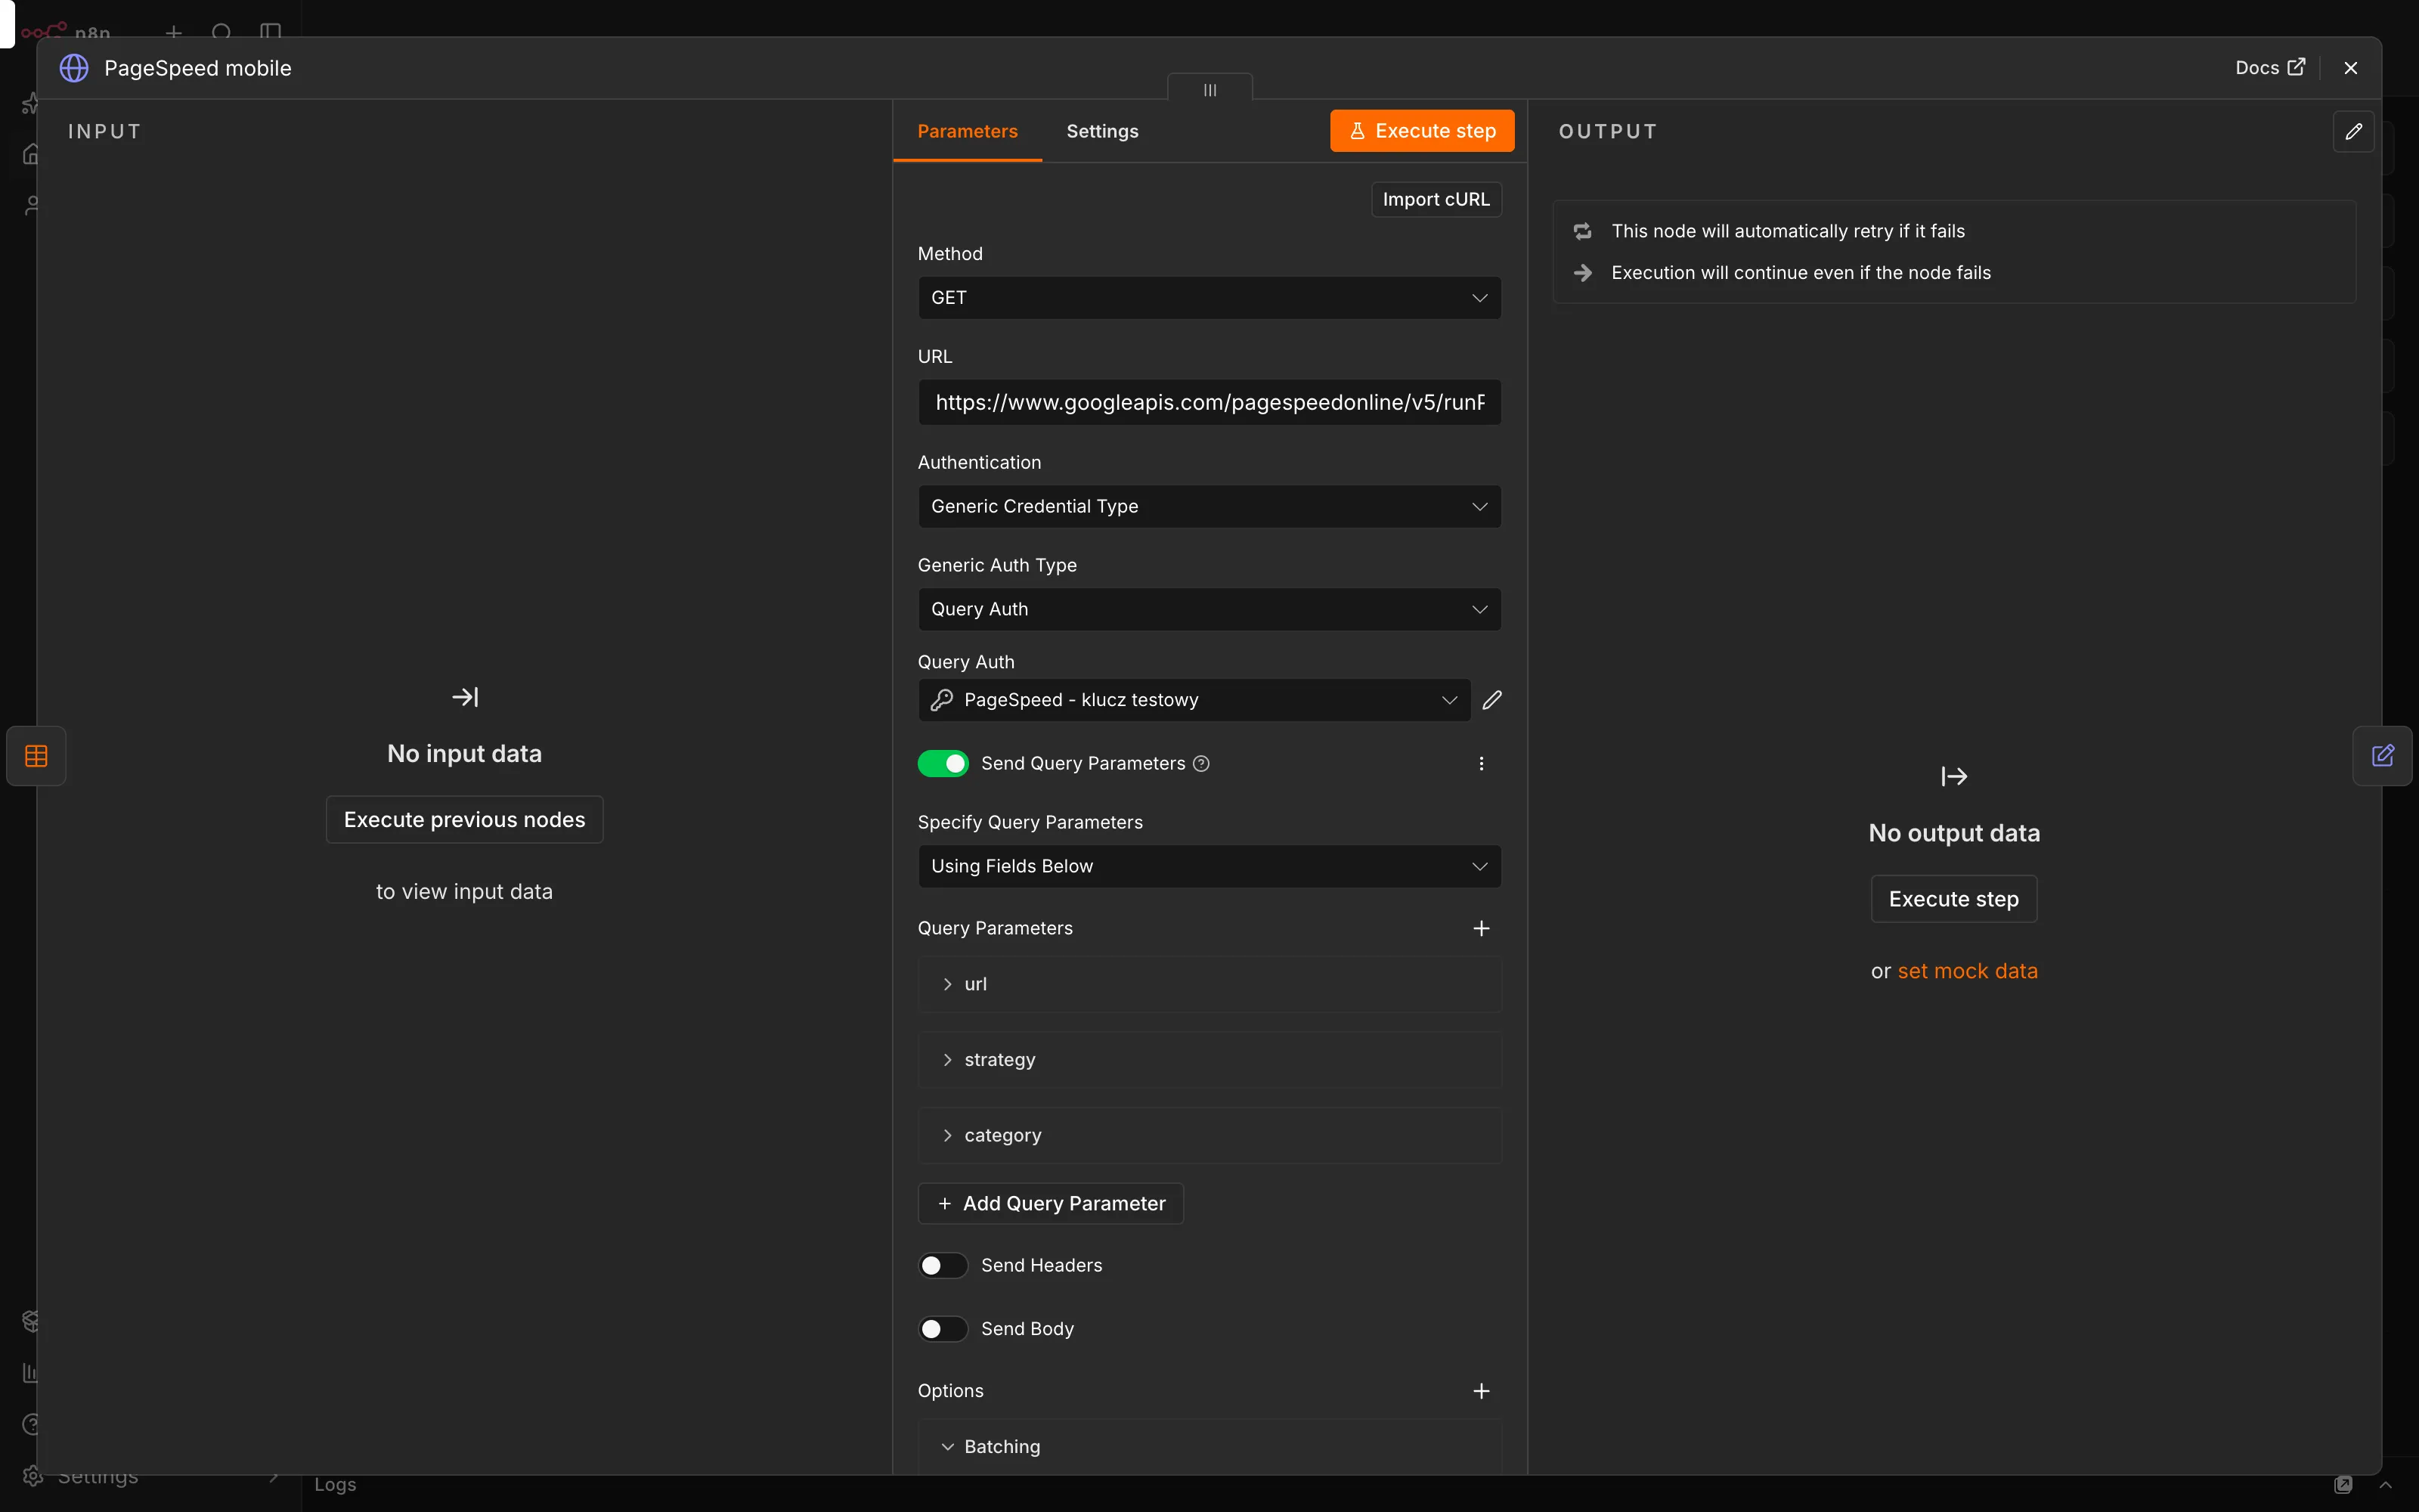
Task: Click the drag handle above the Parameters panel
Action: 1209,89
